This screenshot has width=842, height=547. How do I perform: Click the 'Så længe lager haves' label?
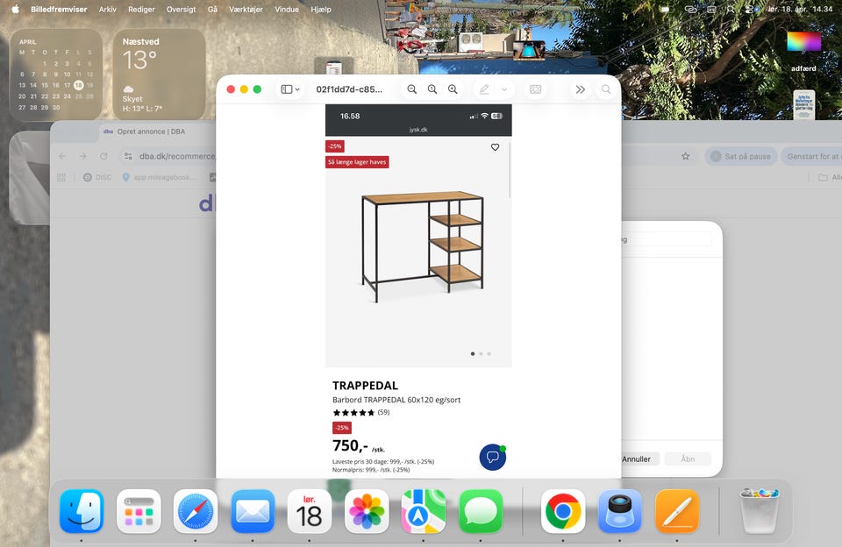(357, 161)
